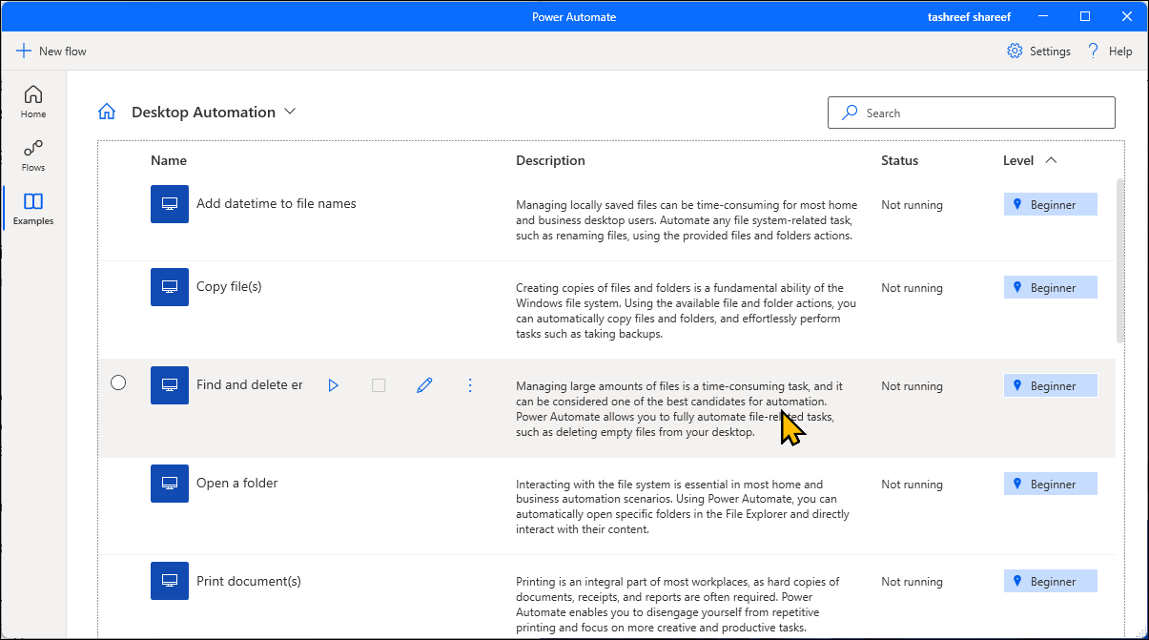Expand the Desktop Automation dropdown
The image size is (1149, 640).
(x=290, y=112)
